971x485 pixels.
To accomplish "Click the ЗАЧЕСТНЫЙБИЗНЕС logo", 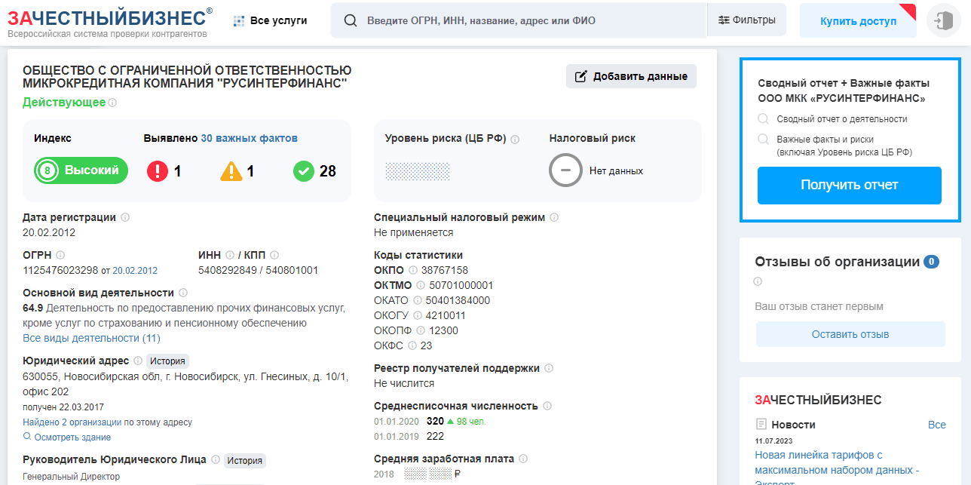I will click(108, 17).
